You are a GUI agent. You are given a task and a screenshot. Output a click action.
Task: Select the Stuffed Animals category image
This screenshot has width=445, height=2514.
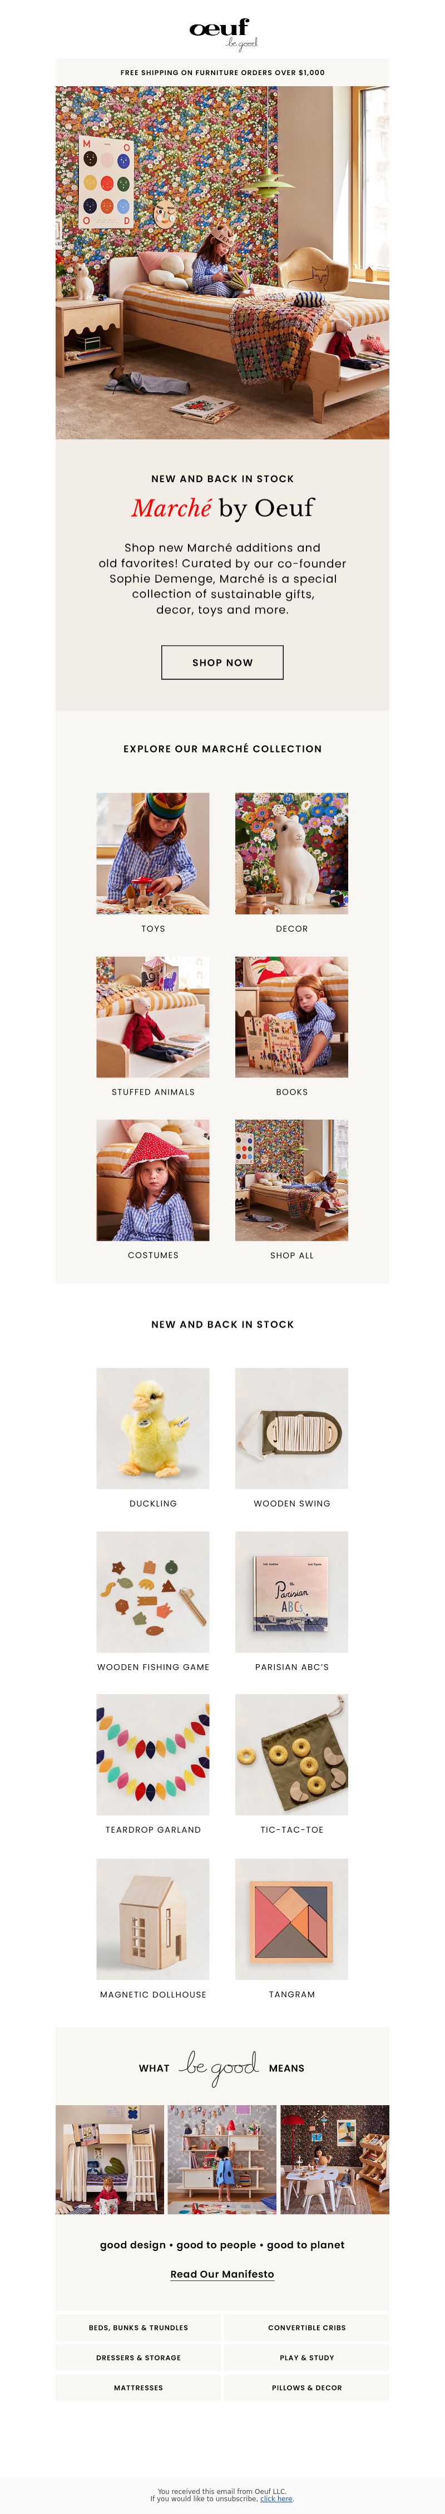point(153,1017)
